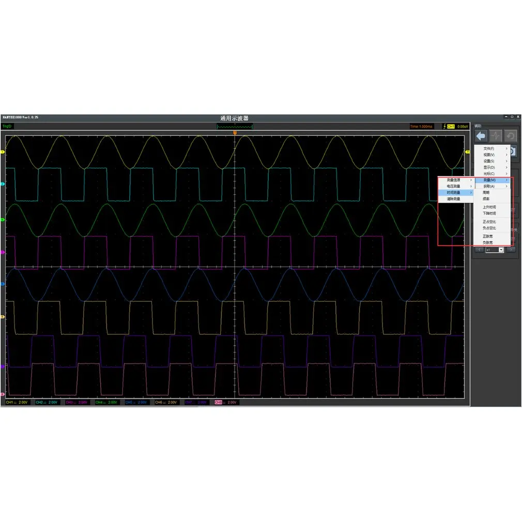Select the CH1 yellow channel marker

pyautogui.click(x=3, y=152)
